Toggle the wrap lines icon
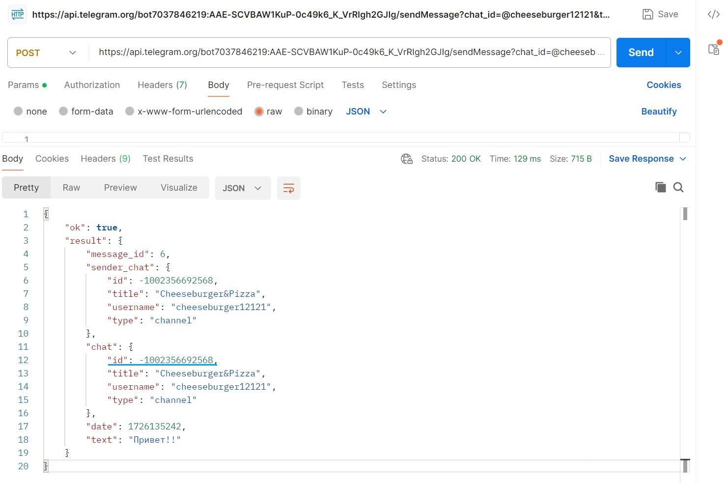Image resolution: width=728 pixels, height=483 pixels. [289, 188]
